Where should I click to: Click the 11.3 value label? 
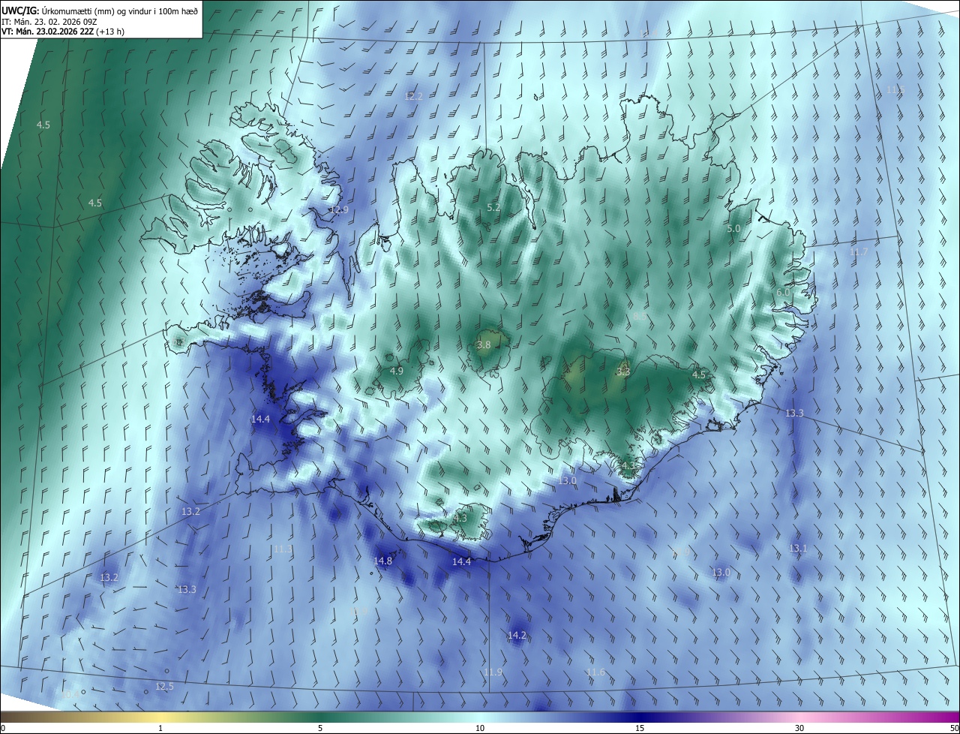283,549
